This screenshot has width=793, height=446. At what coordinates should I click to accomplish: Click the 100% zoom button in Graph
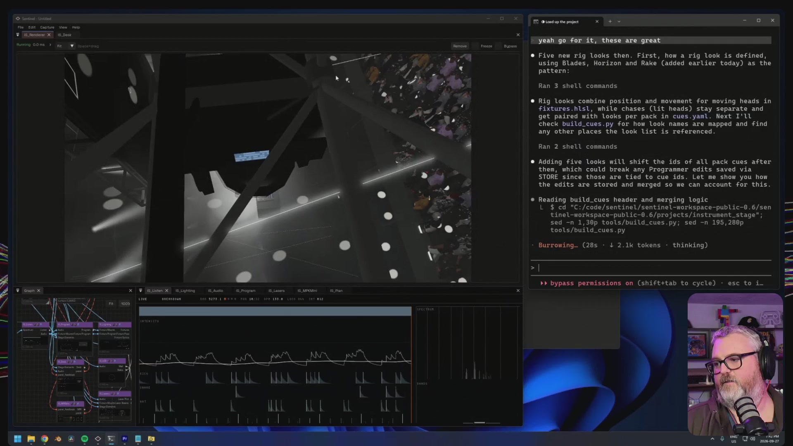[125, 304]
